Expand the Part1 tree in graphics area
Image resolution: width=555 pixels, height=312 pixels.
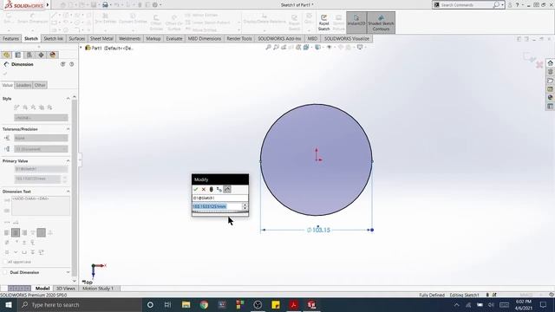(x=81, y=48)
